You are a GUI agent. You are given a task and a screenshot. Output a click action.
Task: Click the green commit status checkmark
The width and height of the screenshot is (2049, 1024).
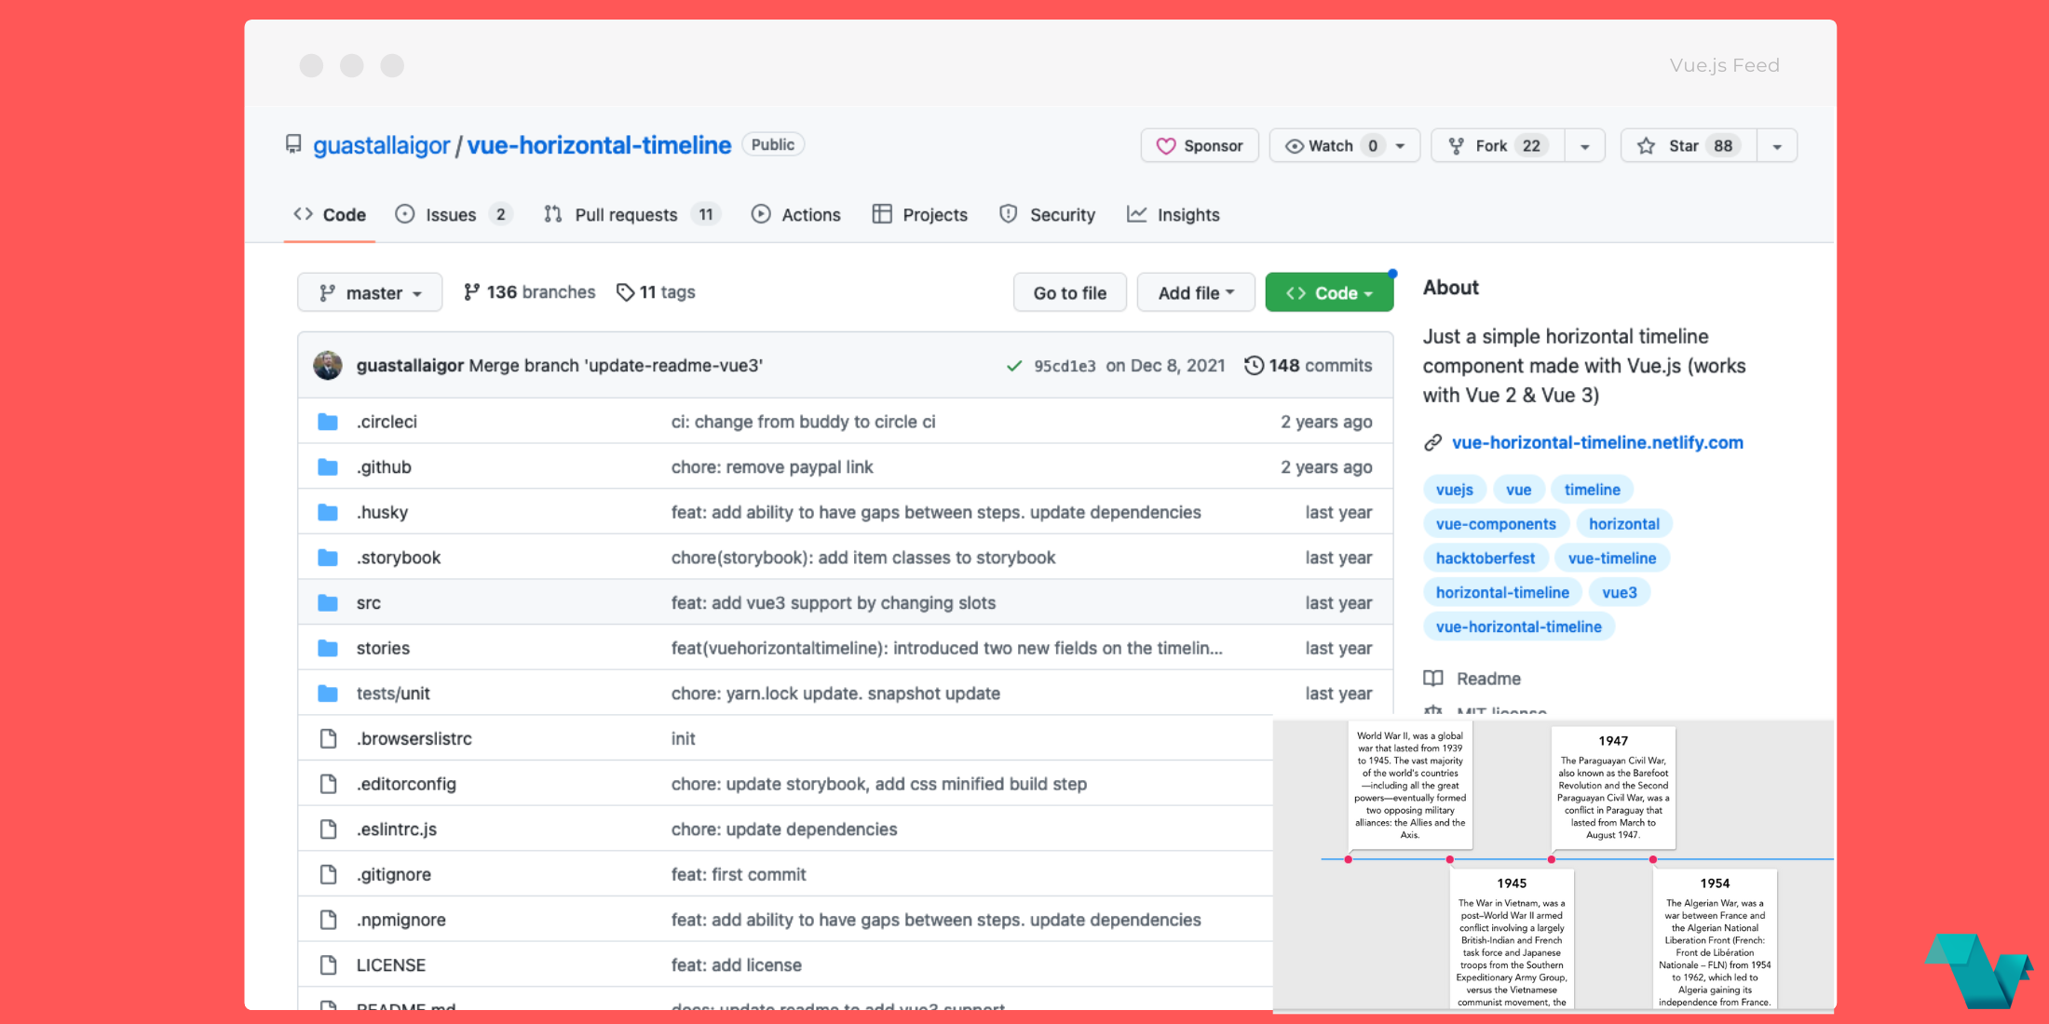pyautogui.click(x=1014, y=365)
